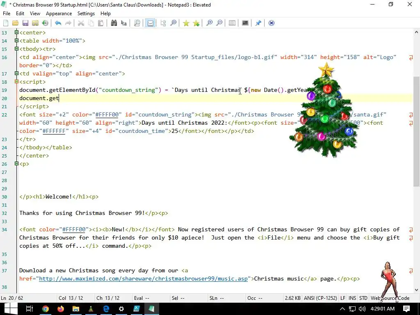Paste clipboard with toolbar paste icon
This screenshot has width=420, height=315.
click(x=101, y=23)
